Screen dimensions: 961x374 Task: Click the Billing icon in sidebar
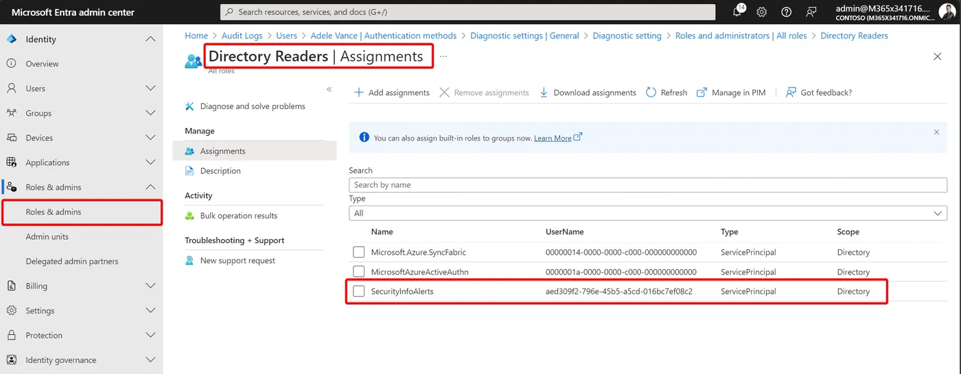pos(12,286)
